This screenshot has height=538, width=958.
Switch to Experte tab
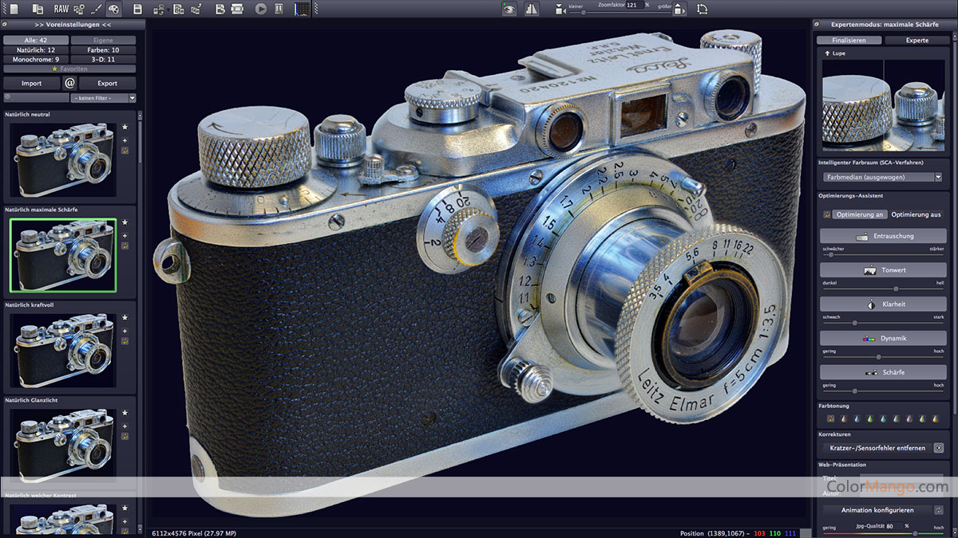point(917,40)
